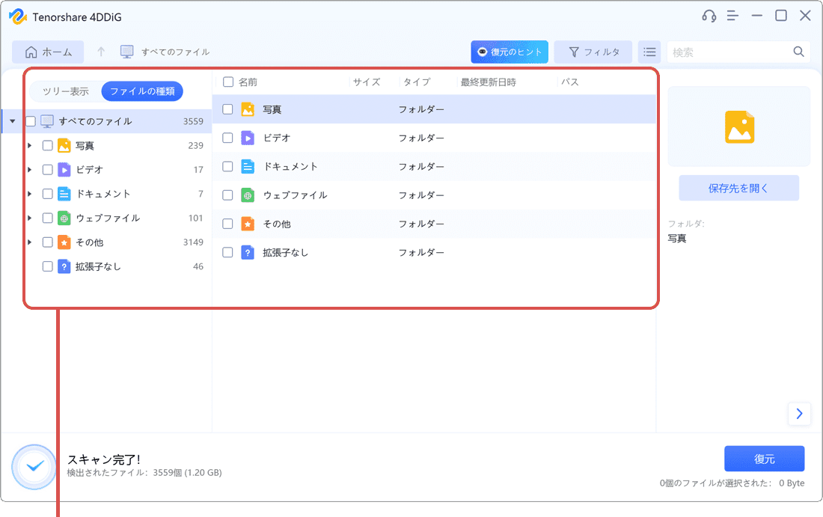Click the Home icon in the toolbar
Image resolution: width=823 pixels, height=517 pixels.
tap(31, 52)
